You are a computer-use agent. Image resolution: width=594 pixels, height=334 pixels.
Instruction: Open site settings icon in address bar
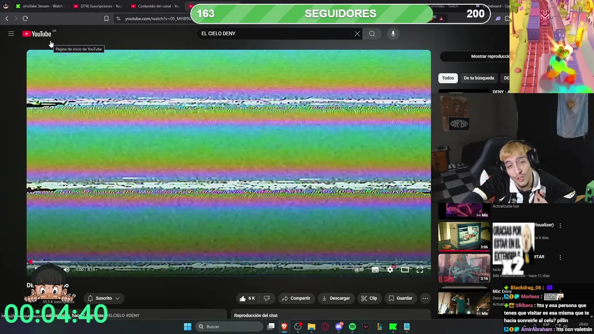[118, 19]
